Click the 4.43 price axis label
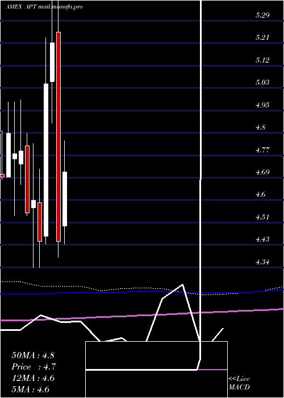This screenshot has width=284, height=398. pyautogui.click(x=262, y=239)
